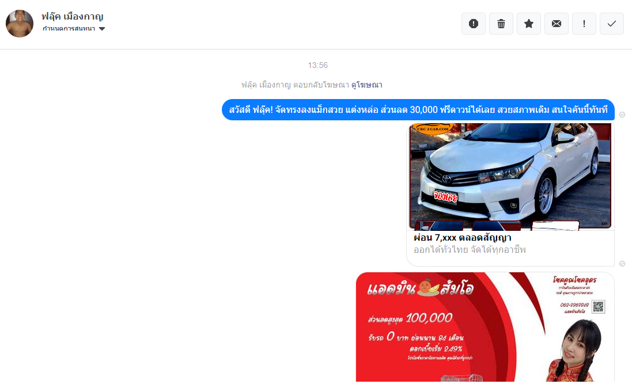Click ฟลุ๊ค เมืองกาญ ตอบกลับโฆษณา notice text
632x384 pixels.
click(295, 85)
